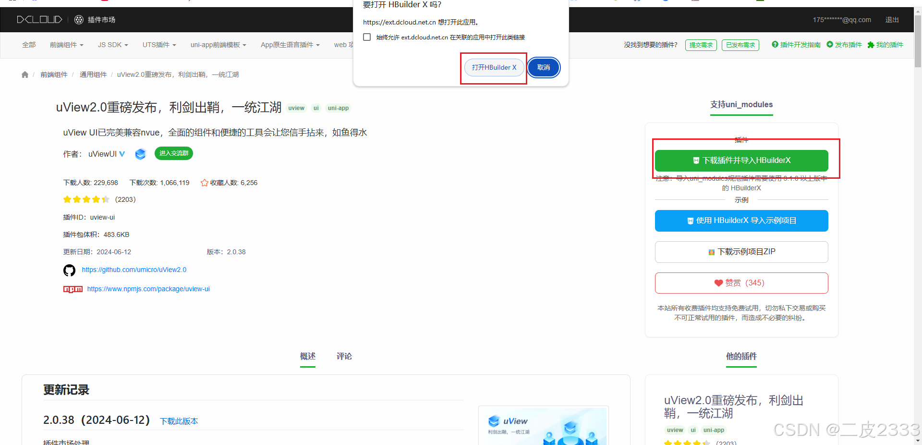Viewport: 922px width, 445px height.
Task: Open the npmjs.com/package/uview-ui link
Action: [x=148, y=289]
